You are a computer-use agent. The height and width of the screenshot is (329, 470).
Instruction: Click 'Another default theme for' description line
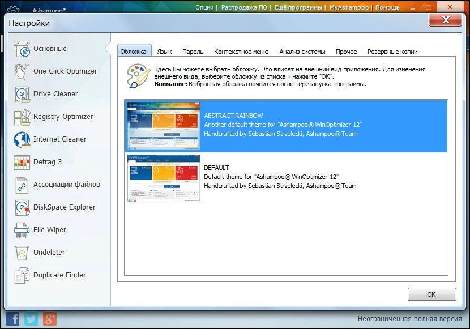click(283, 125)
